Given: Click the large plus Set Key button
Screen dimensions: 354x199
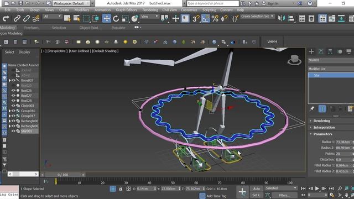Looking at the screenshot, I should tap(242, 192).
